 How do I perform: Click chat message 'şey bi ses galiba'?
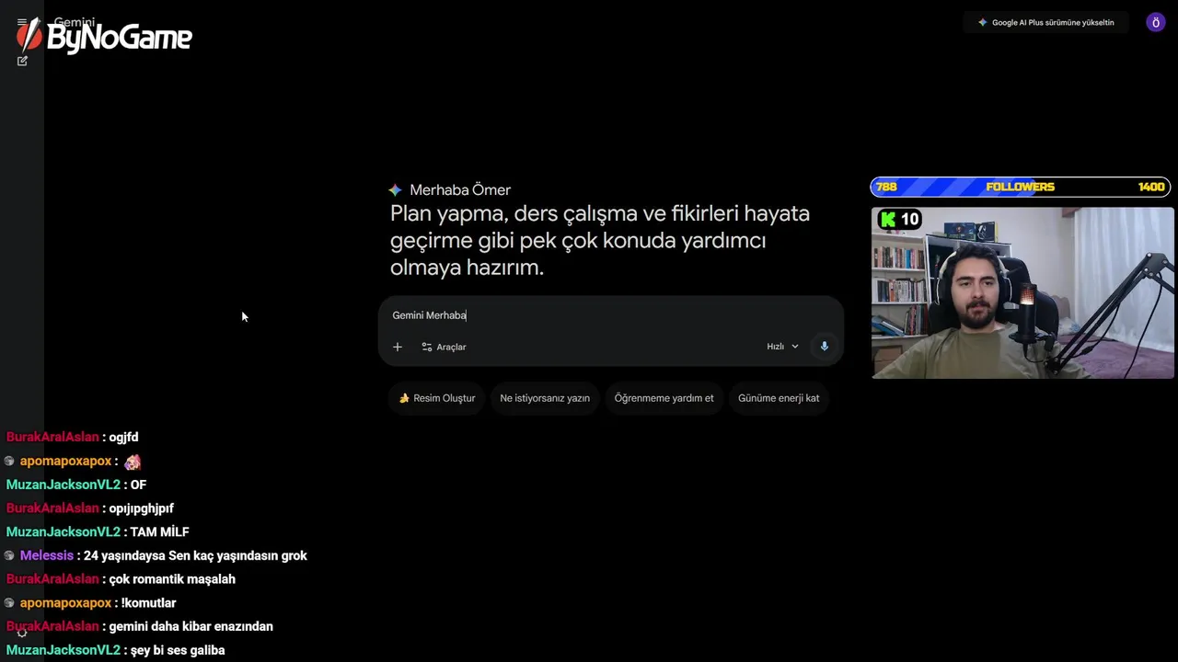click(x=178, y=650)
